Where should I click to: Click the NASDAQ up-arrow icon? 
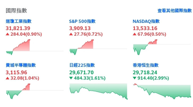tap(135, 34)
